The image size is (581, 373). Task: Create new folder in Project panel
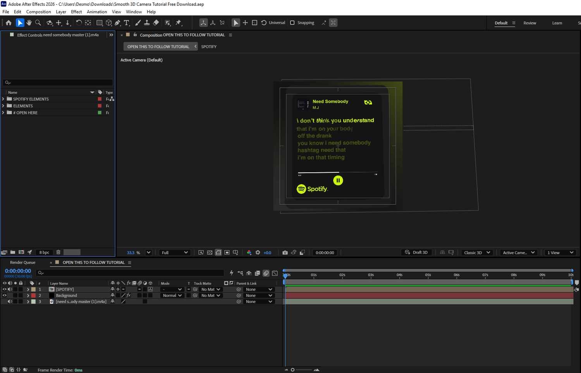click(13, 252)
